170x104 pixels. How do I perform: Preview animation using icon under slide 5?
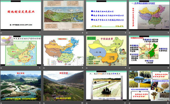tap(2, 68)
